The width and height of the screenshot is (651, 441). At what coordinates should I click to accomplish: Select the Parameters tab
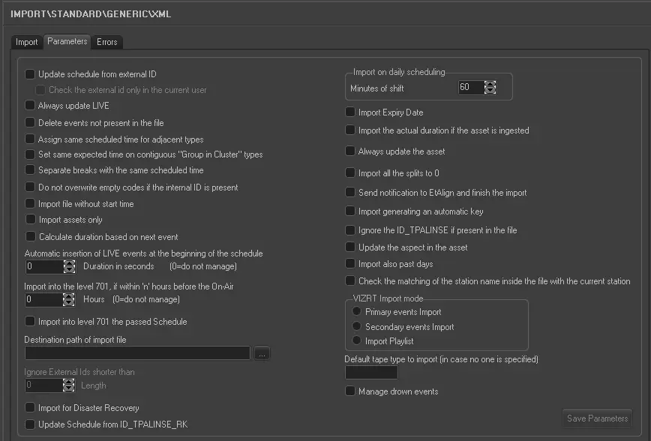pos(67,41)
